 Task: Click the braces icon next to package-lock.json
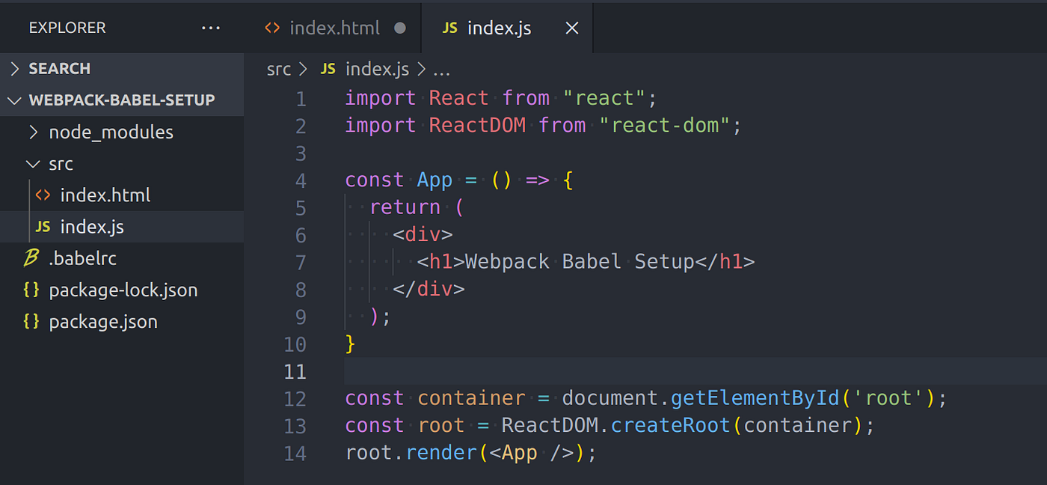click(31, 290)
